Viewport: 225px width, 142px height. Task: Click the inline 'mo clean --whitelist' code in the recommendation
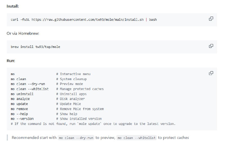[x=136, y=138]
